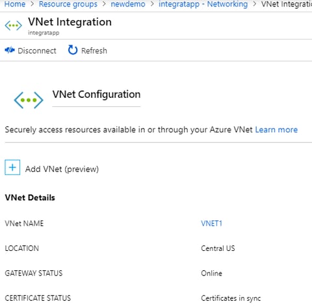This screenshot has width=312, height=308.
Task: Click the large VNet Configuration icon
Action: tap(29, 100)
